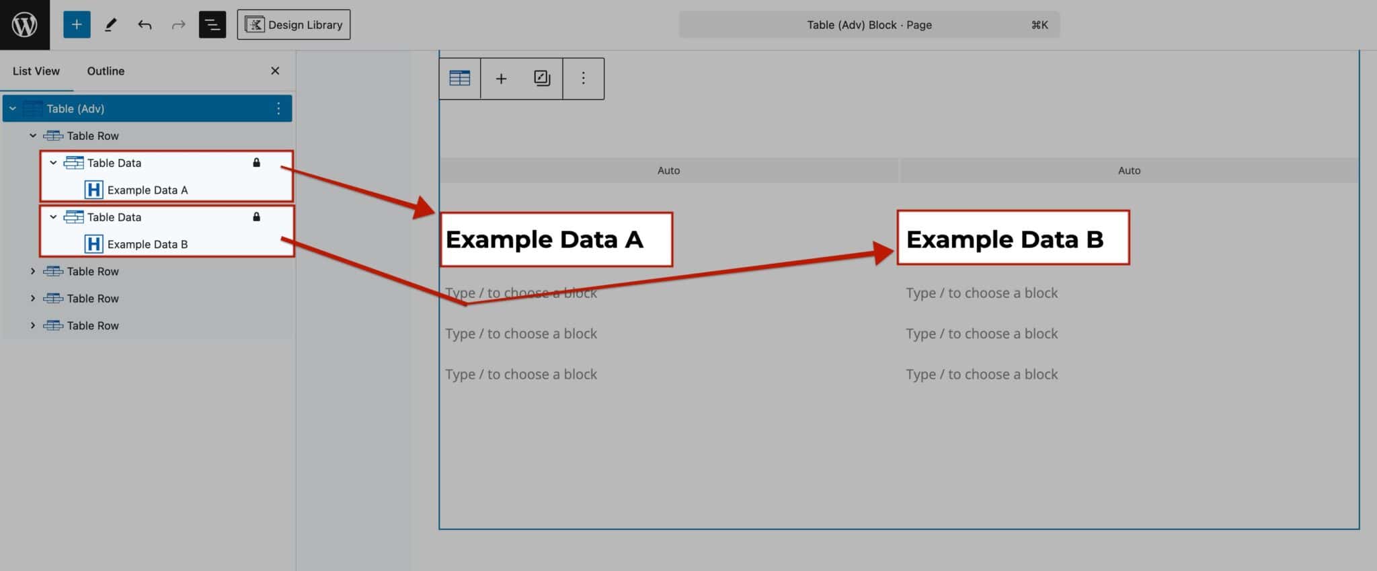Toggle the Document Overview list icon

(212, 25)
